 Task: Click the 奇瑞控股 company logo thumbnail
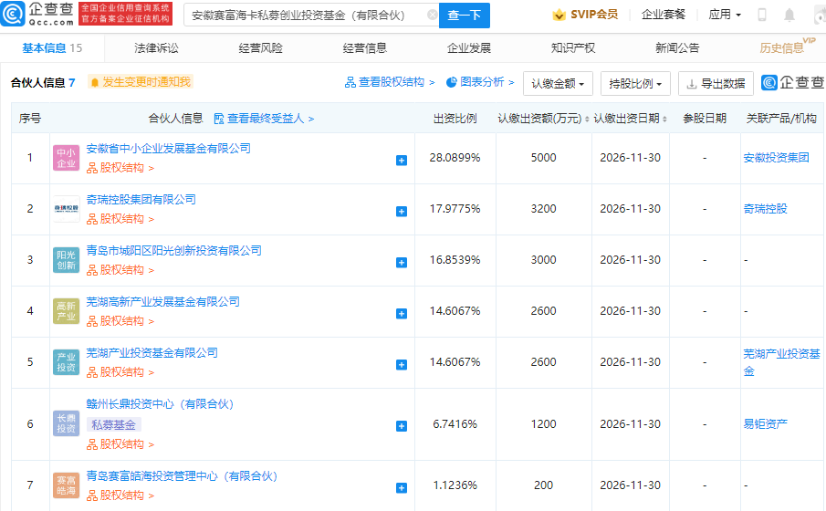(x=67, y=209)
